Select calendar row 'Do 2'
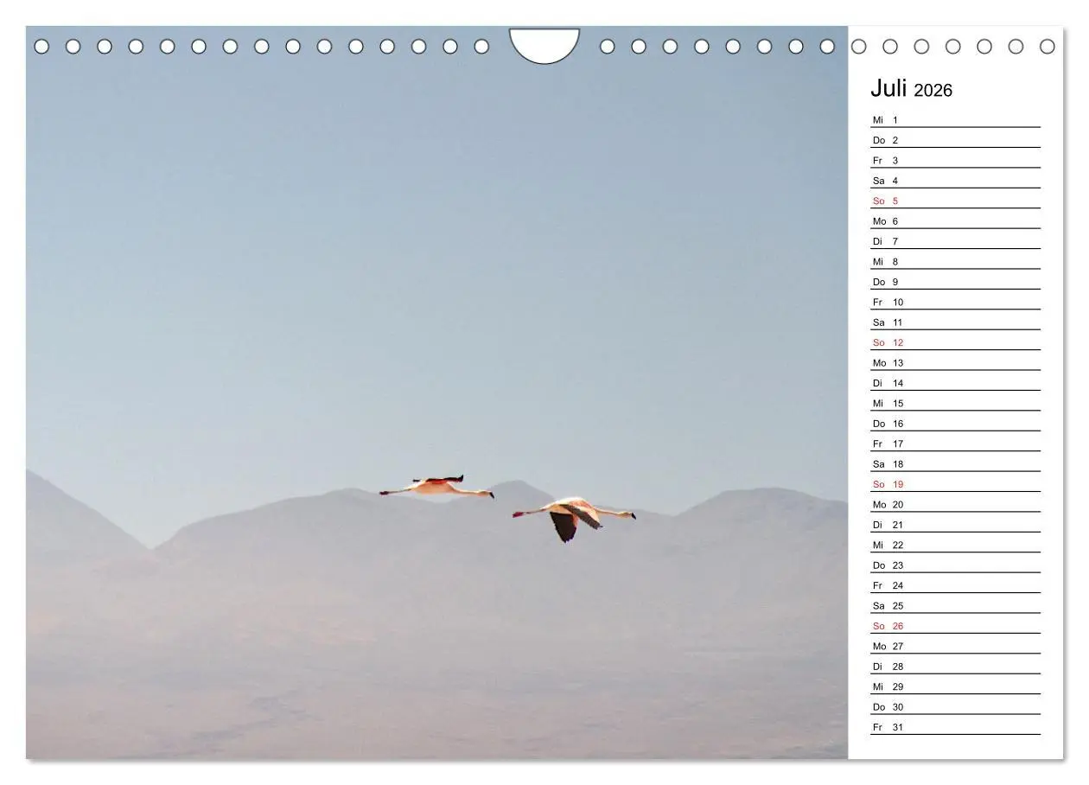Screen dimensions: 1089x785 [x=955, y=139]
